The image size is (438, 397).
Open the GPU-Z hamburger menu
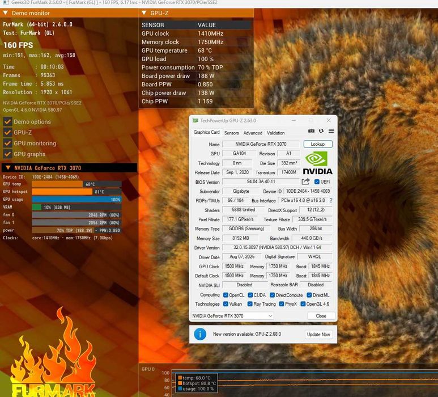point(331,130)
